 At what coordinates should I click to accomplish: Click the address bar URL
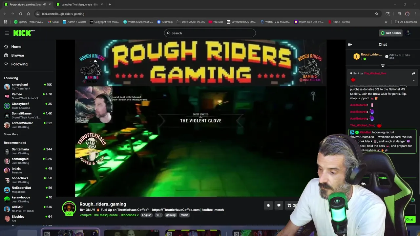click(63, 14)
